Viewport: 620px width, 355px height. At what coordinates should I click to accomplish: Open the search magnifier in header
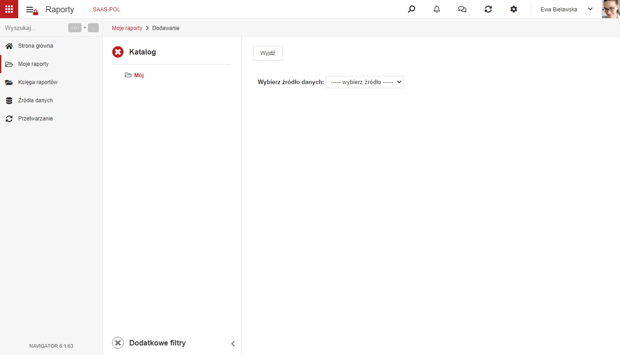click(x=412, y=9)
